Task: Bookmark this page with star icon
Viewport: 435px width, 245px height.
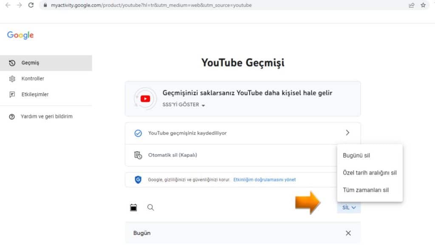Action: pos(423,5)
